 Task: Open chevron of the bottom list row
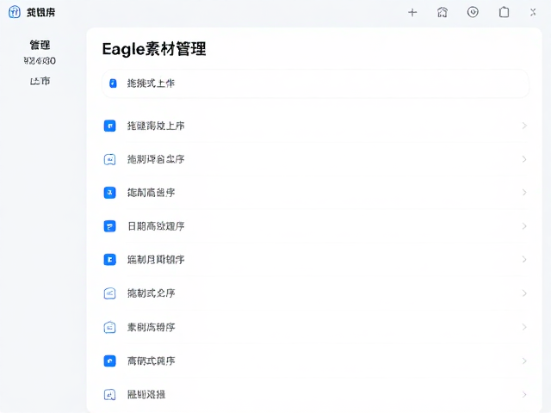(x=524, y=395)
